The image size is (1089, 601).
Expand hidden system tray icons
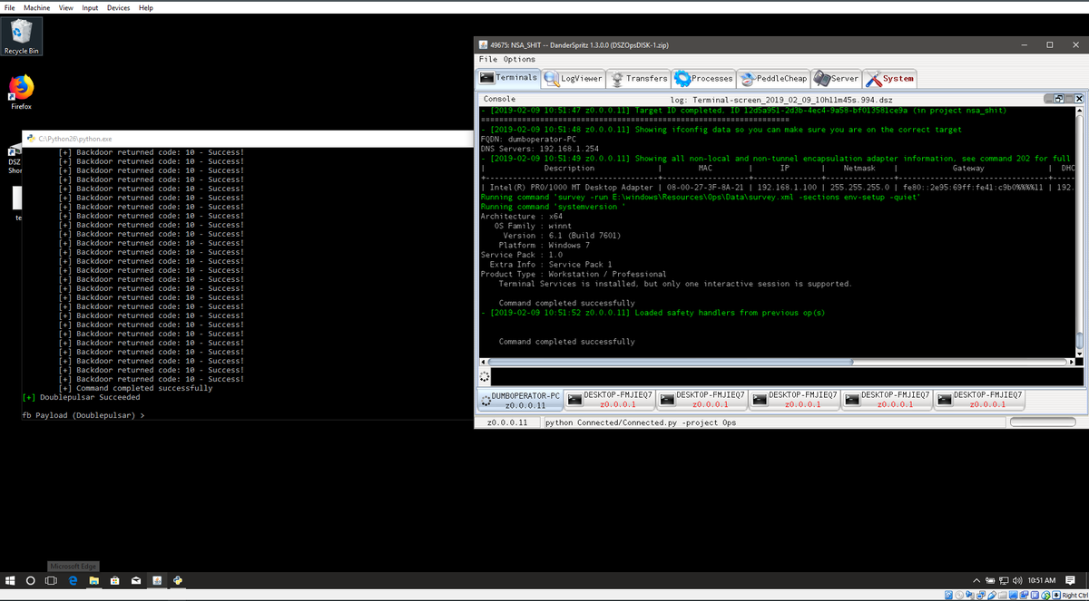tap(976, 580)
